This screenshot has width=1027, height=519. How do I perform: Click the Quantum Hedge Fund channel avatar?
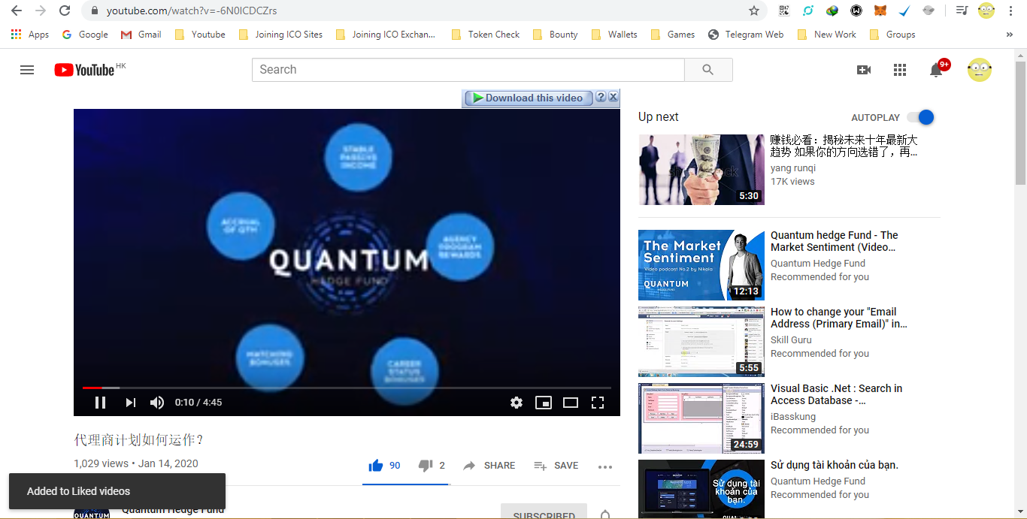pyautogui.click(x=92, y=513)
